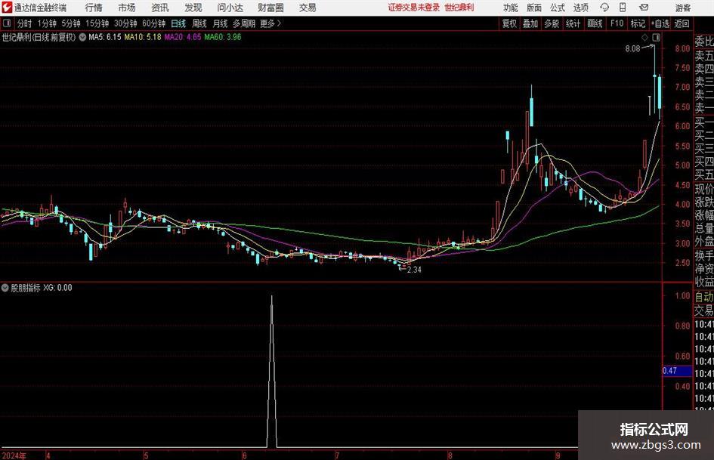Click the month 8 timeline marker
Screen dimensions: 714x460
click(450, 455)
